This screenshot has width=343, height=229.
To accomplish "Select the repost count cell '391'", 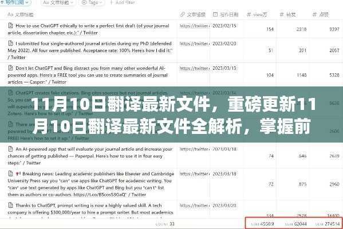I will 303,50.
